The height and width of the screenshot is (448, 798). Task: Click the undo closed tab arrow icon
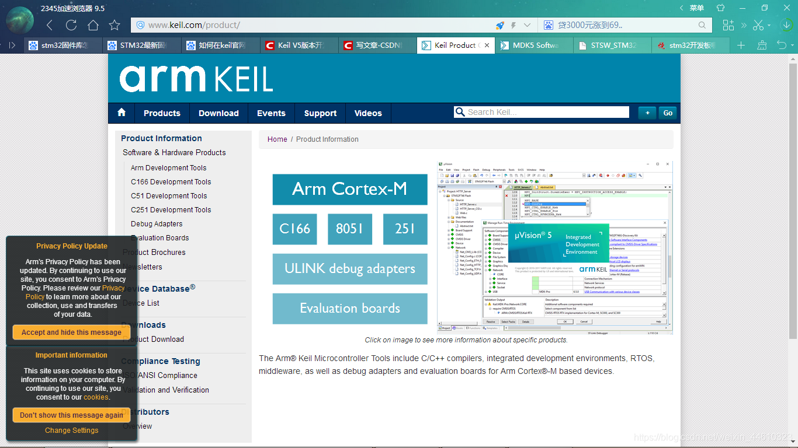[x=780, y=45]
